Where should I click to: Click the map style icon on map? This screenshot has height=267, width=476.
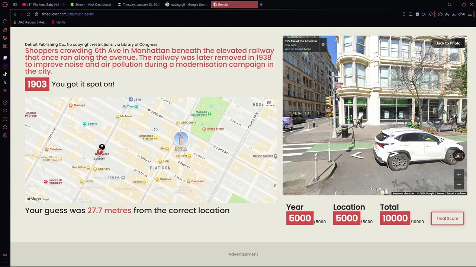coord(269,103)
